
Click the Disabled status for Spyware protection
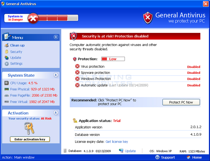click(194, 73)
